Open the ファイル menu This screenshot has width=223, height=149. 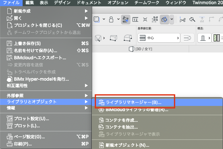click(x=11, y=3)
